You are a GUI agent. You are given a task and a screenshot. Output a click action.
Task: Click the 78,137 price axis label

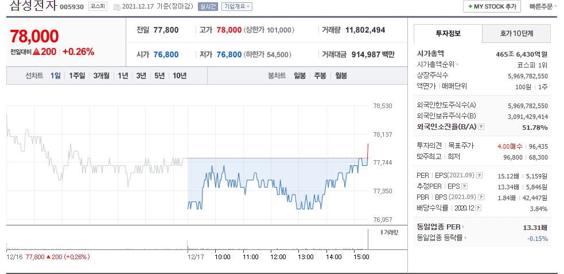click(383, 134)
